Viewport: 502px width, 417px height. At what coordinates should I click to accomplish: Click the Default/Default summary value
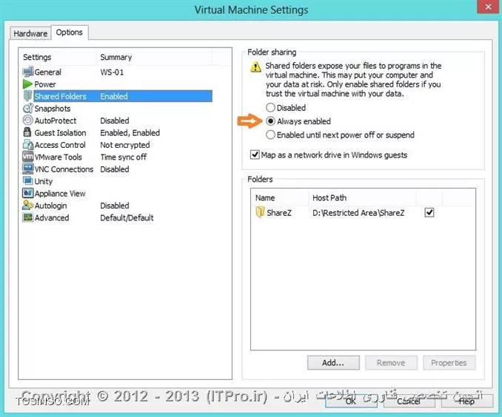click(x=127, y=218)
